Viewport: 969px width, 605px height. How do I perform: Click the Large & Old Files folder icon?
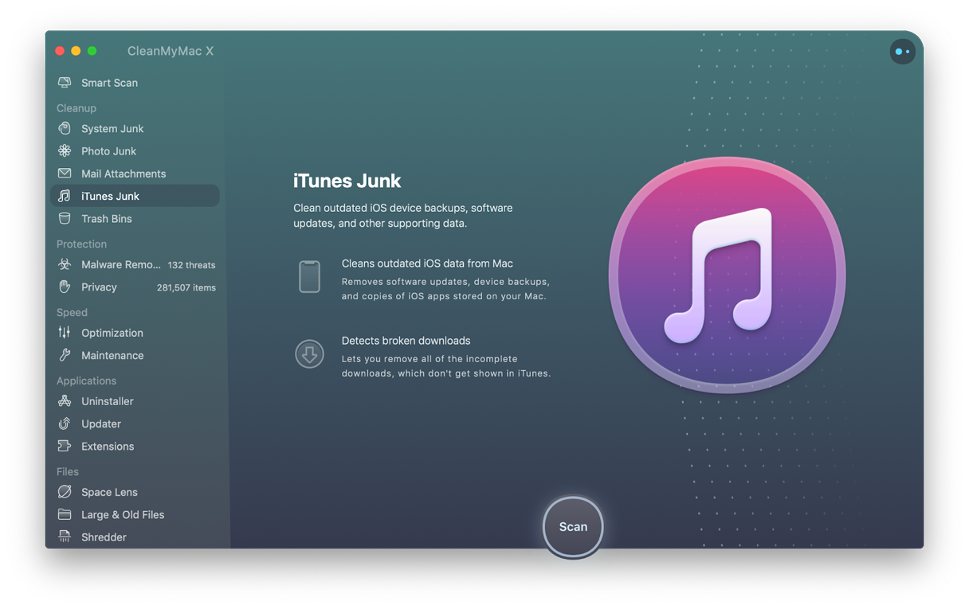click(65, 514)
